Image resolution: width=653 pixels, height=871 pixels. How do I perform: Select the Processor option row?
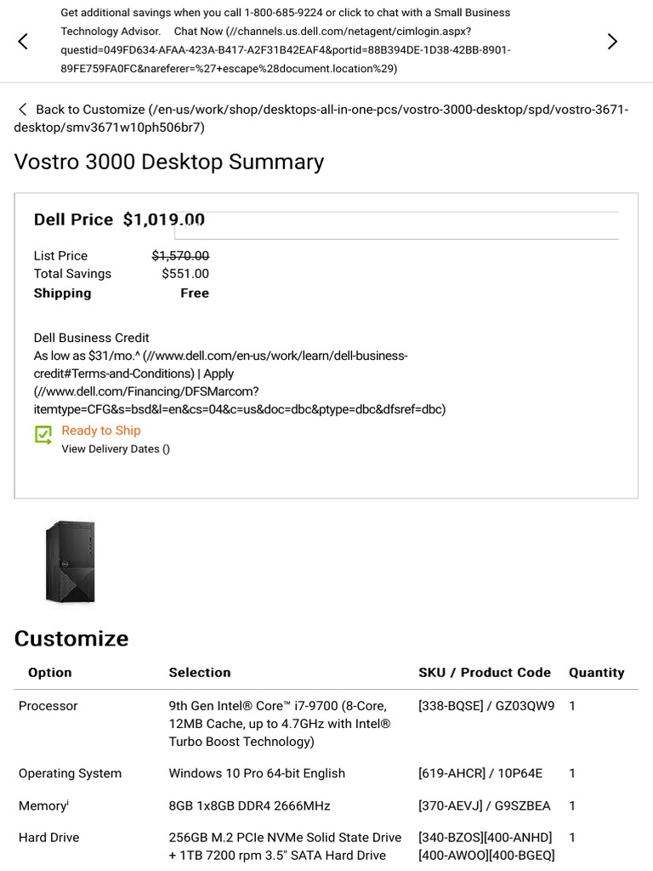[48, 706]
